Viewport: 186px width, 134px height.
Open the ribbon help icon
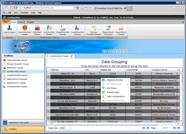click(183, 22)
